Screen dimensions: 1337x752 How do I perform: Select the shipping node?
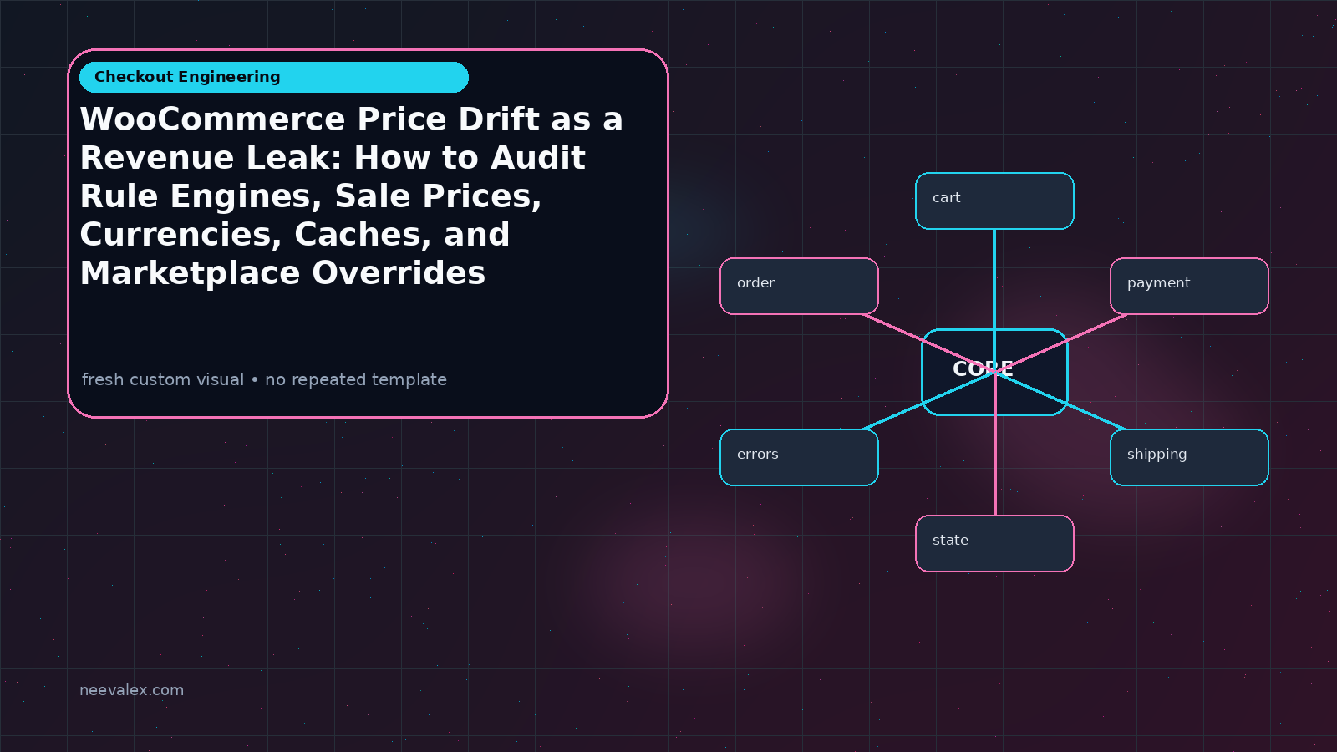[1189, 457]
